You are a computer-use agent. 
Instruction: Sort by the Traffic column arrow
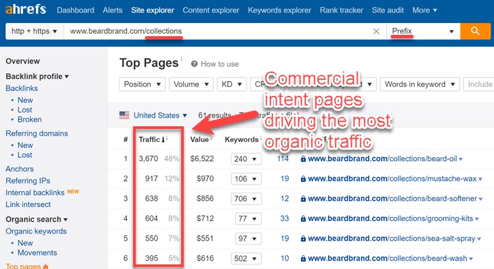pyautogui.click(x=163, y=139)
